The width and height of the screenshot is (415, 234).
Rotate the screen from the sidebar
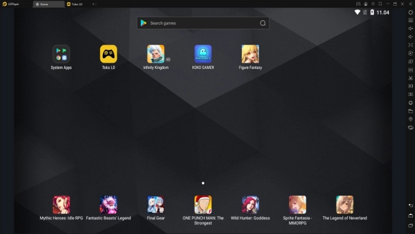click(411, 127)
